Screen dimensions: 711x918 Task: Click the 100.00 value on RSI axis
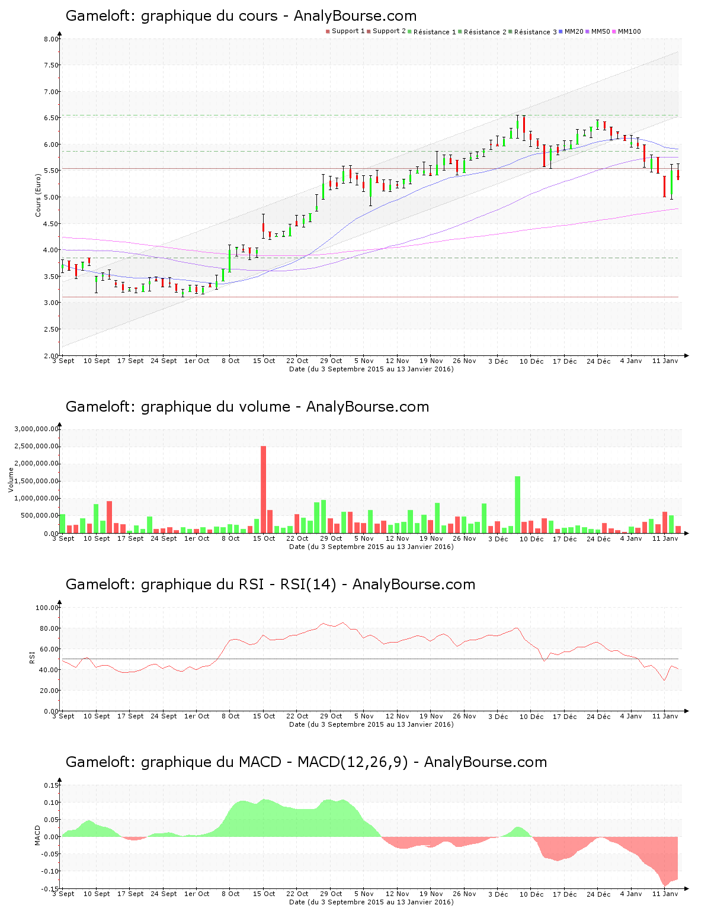click(x=47, y=608)
